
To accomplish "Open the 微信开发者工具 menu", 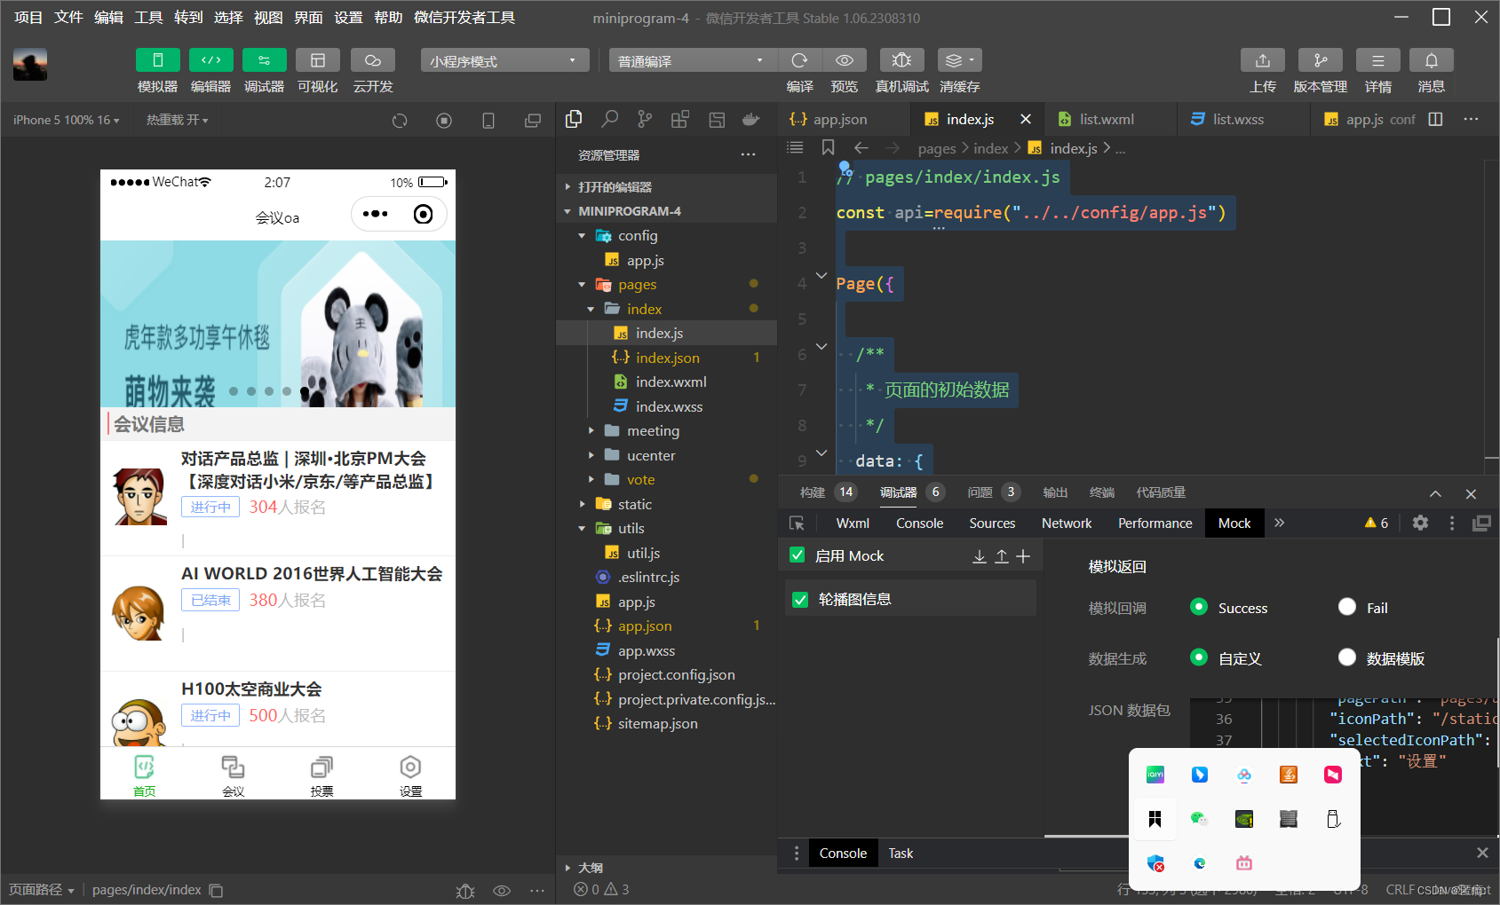I will 464,18.
